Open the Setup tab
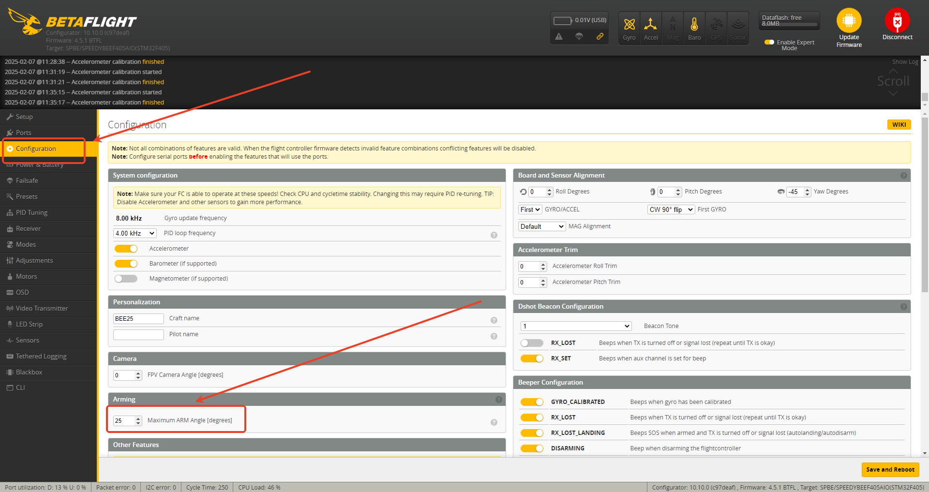 48,117
